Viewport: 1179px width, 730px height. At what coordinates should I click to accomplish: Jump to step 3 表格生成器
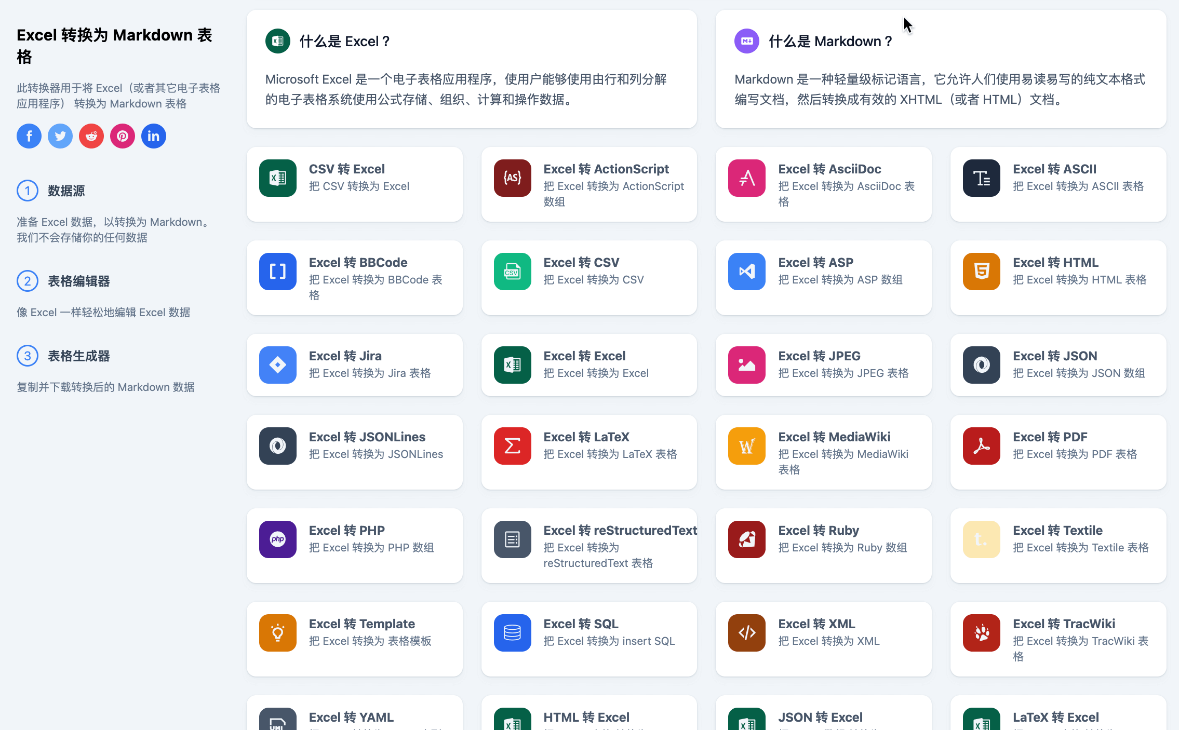click(x=63, y=356)
